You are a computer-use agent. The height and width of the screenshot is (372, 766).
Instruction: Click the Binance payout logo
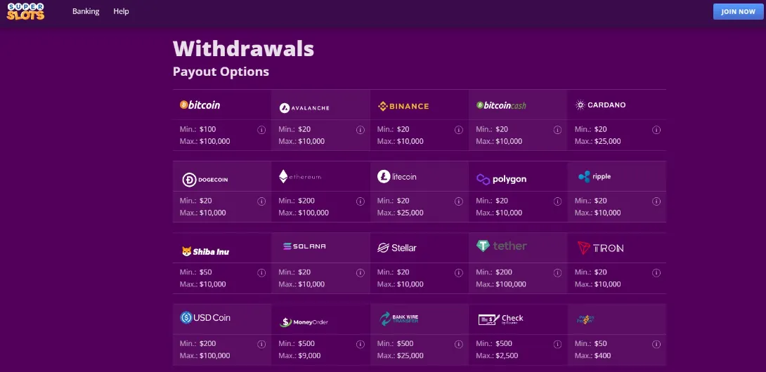[x=403, y=106]
